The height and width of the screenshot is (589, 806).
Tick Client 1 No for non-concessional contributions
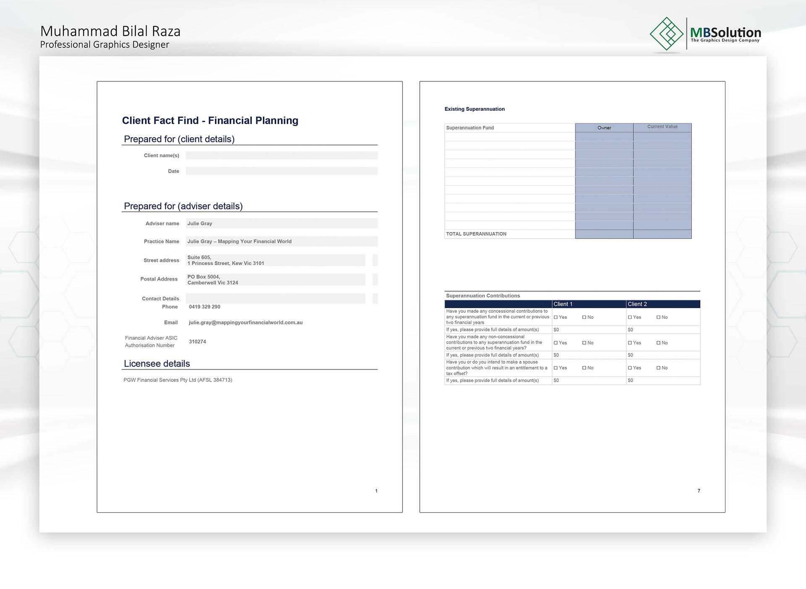point(584,343)
